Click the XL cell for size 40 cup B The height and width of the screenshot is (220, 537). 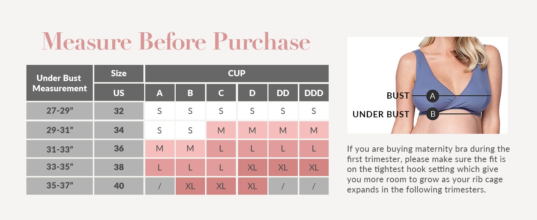(x=190, y=186)
